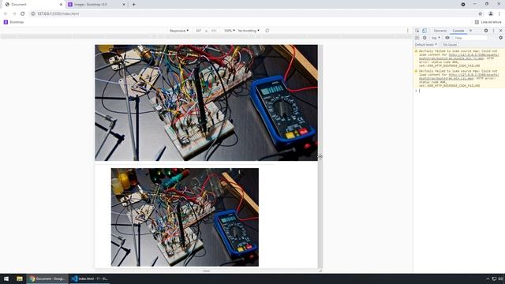Clear the console with the ban icon
This screenshot has width=505, height=284.
[425, 38]
